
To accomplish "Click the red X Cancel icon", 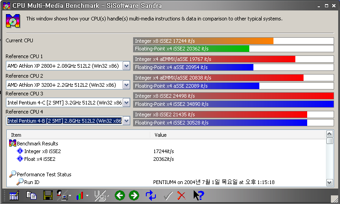I will (x=181, y=196).
